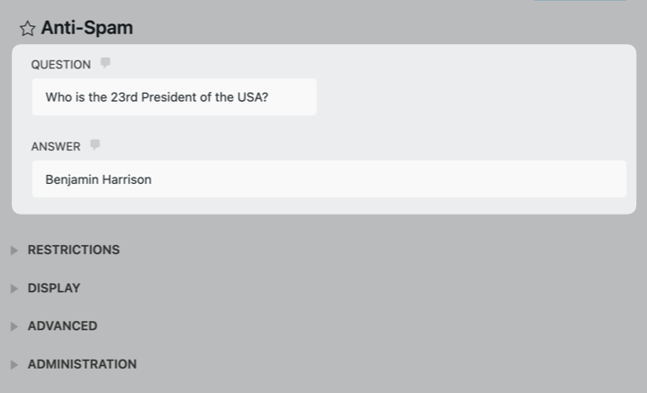Viewport: 647px width, 393px height.
Task: Star the Anti-Spam section
Action: tap(27, 29)
